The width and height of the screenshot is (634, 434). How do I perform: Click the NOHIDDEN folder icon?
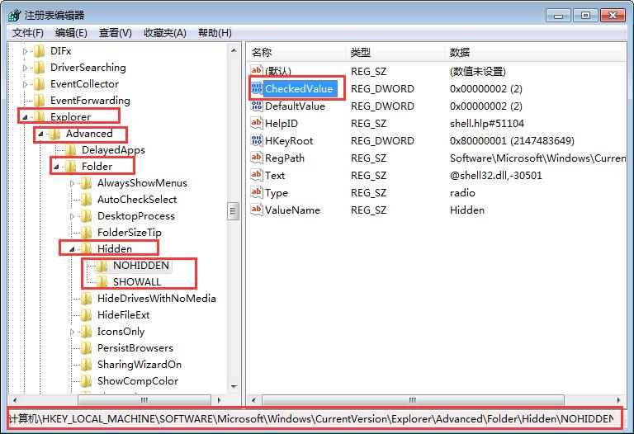(102, 266)
